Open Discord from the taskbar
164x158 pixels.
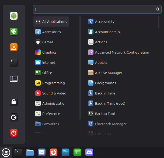(x=89, y=152)
